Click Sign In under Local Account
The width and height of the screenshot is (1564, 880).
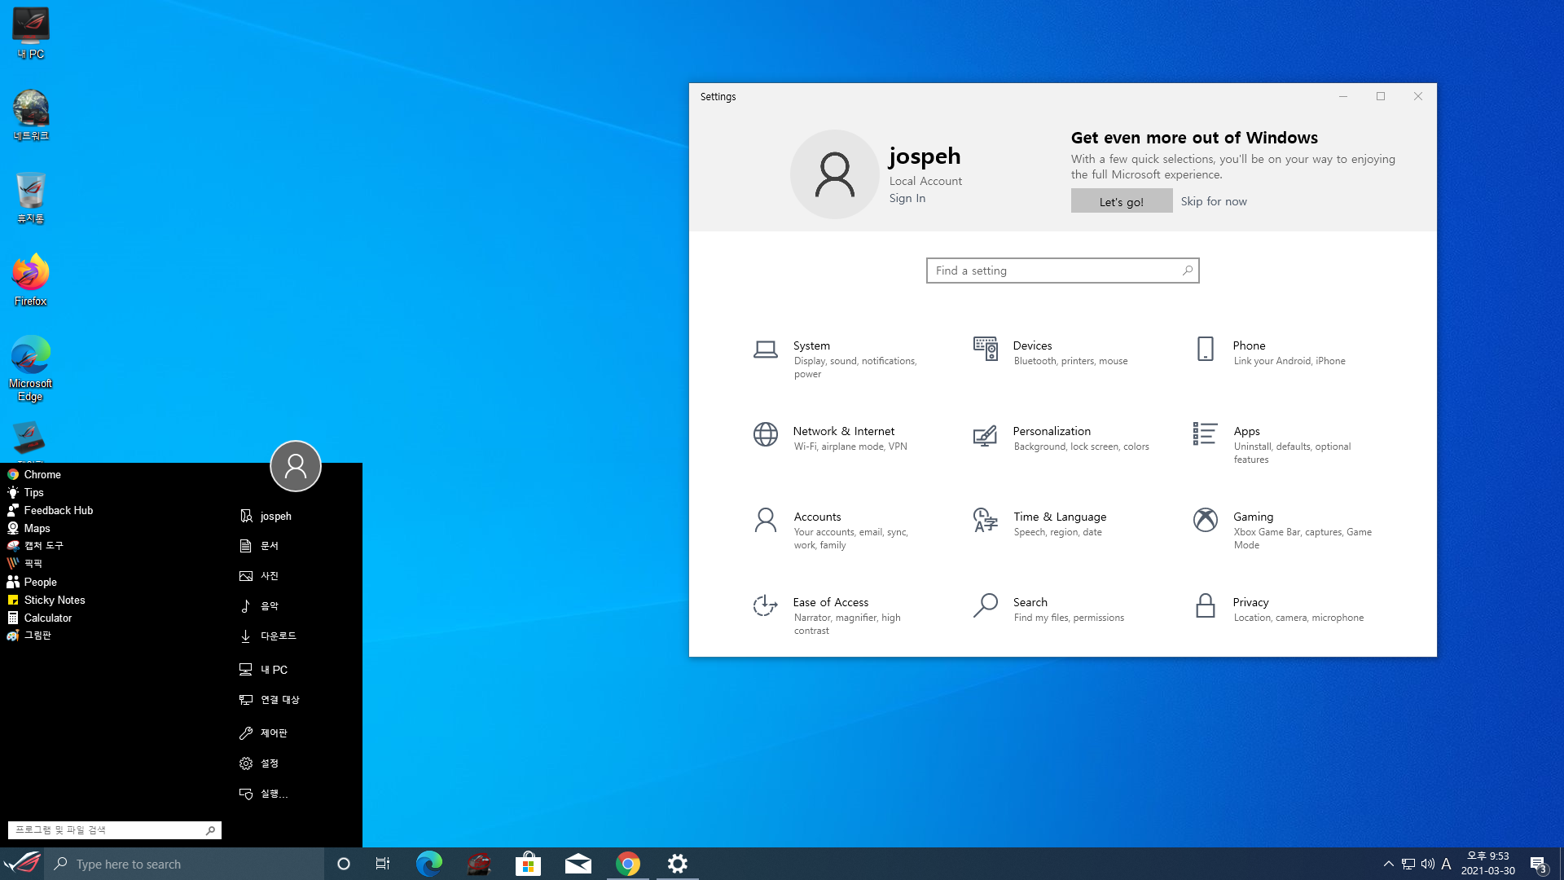pyautogui.click(x=907, y=198)
